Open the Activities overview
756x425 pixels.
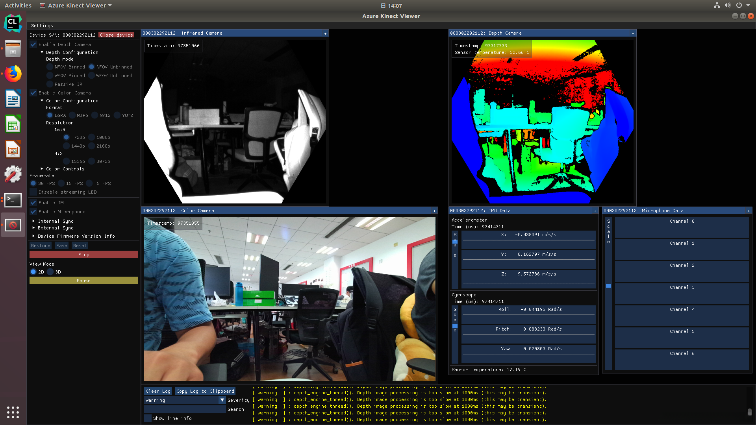[x=18, y=6]
